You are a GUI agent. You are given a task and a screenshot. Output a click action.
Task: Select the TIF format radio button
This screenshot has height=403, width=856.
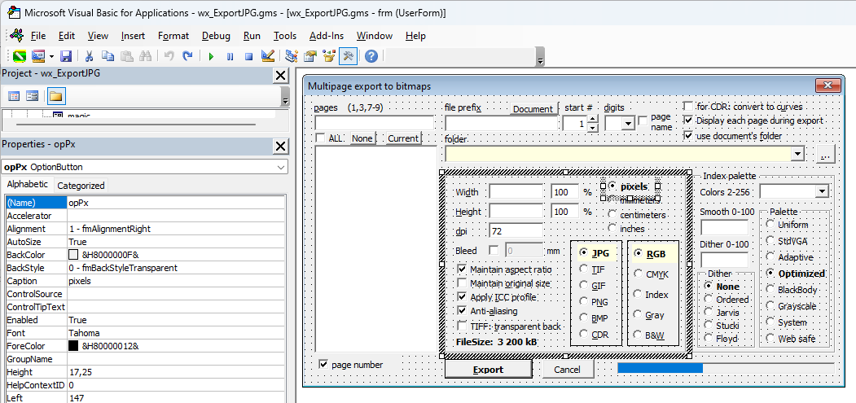[x=584, y=269]
